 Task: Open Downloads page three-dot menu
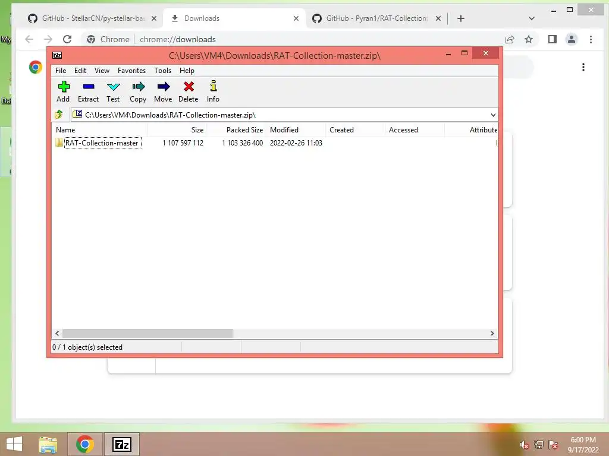pos(583,67)
